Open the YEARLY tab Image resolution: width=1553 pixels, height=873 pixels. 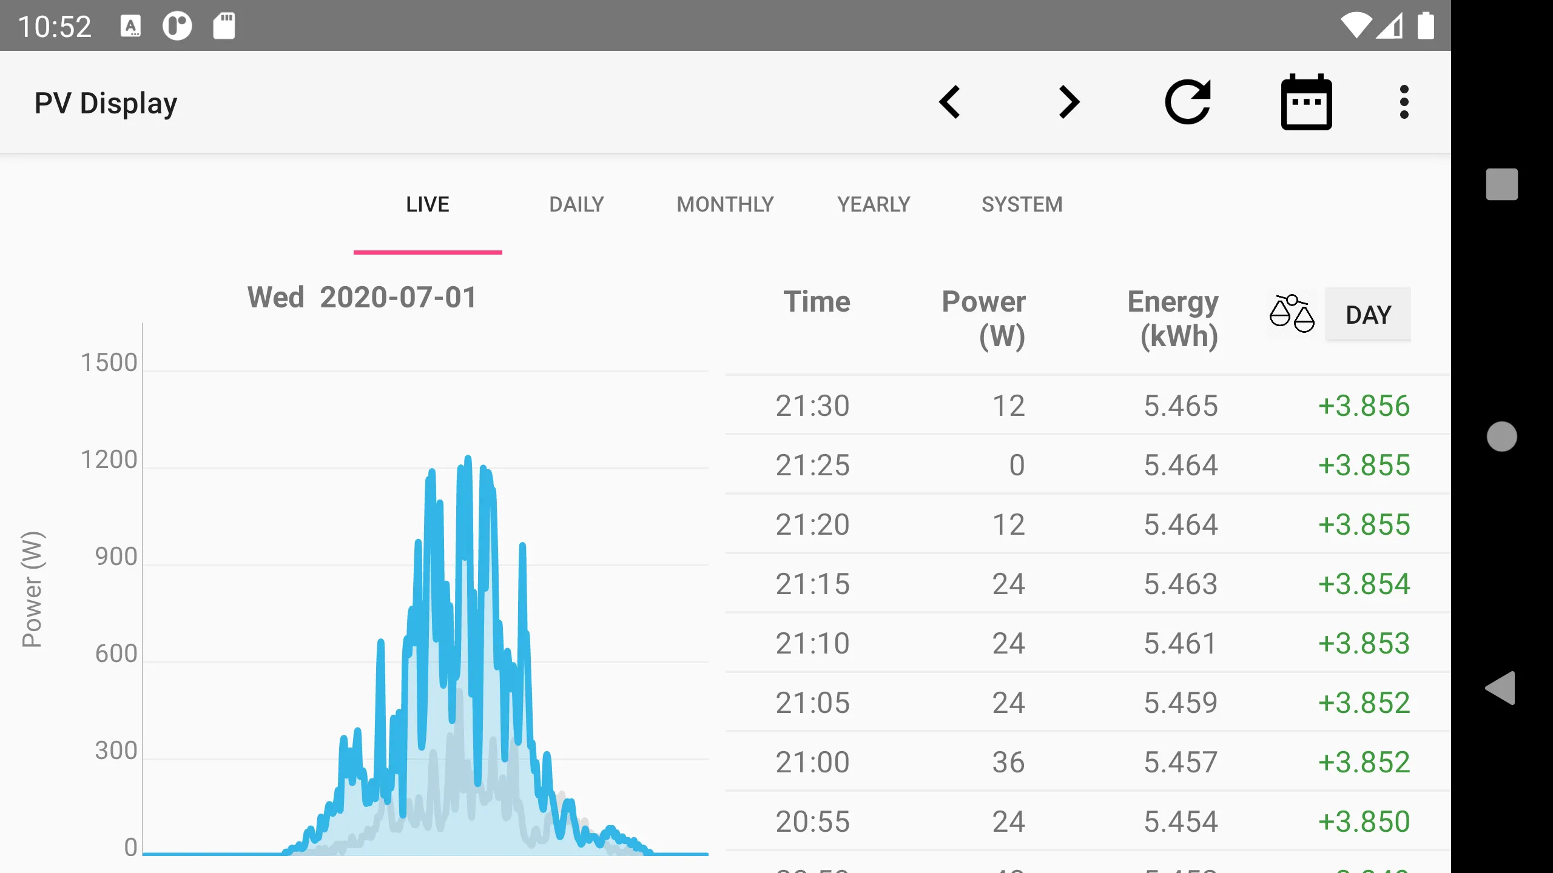point(874,204)
